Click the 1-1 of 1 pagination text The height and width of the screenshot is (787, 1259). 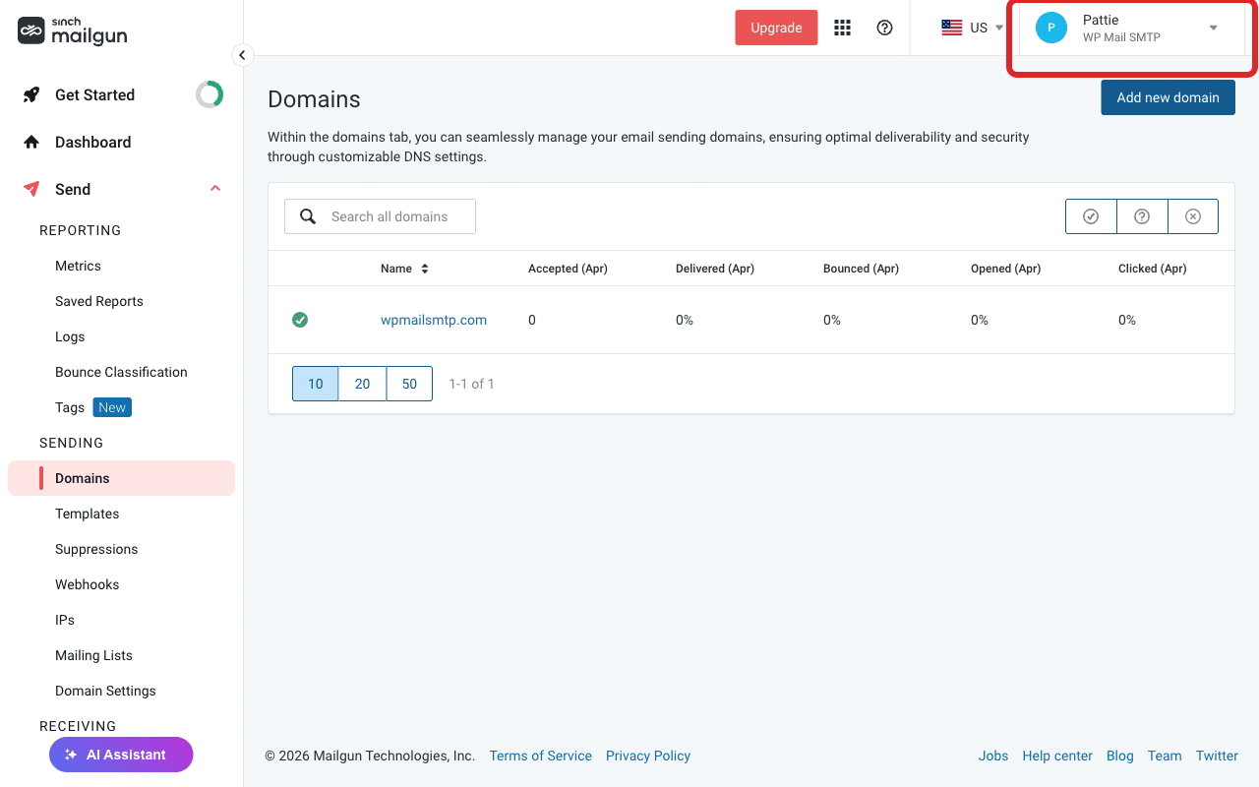coord(471,384)
